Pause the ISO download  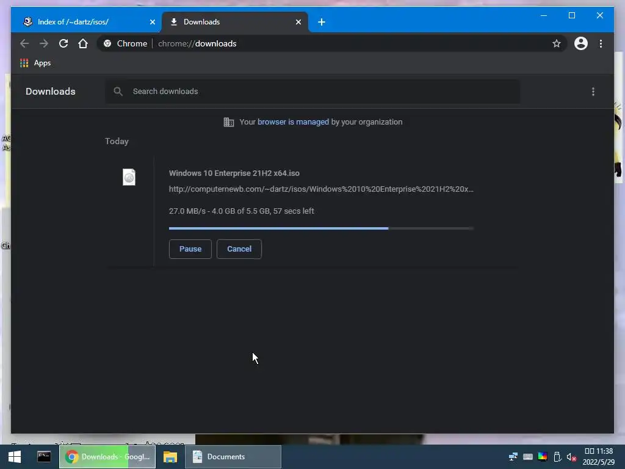click(x=190, y=249)
